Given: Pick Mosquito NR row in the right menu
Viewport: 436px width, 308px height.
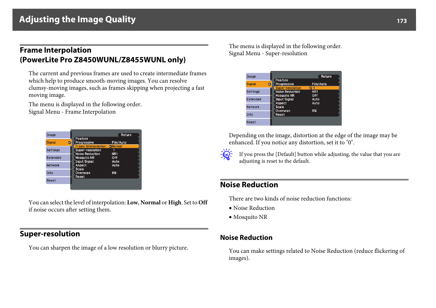Looking at the screenshot, I should [x=306, y=96].
